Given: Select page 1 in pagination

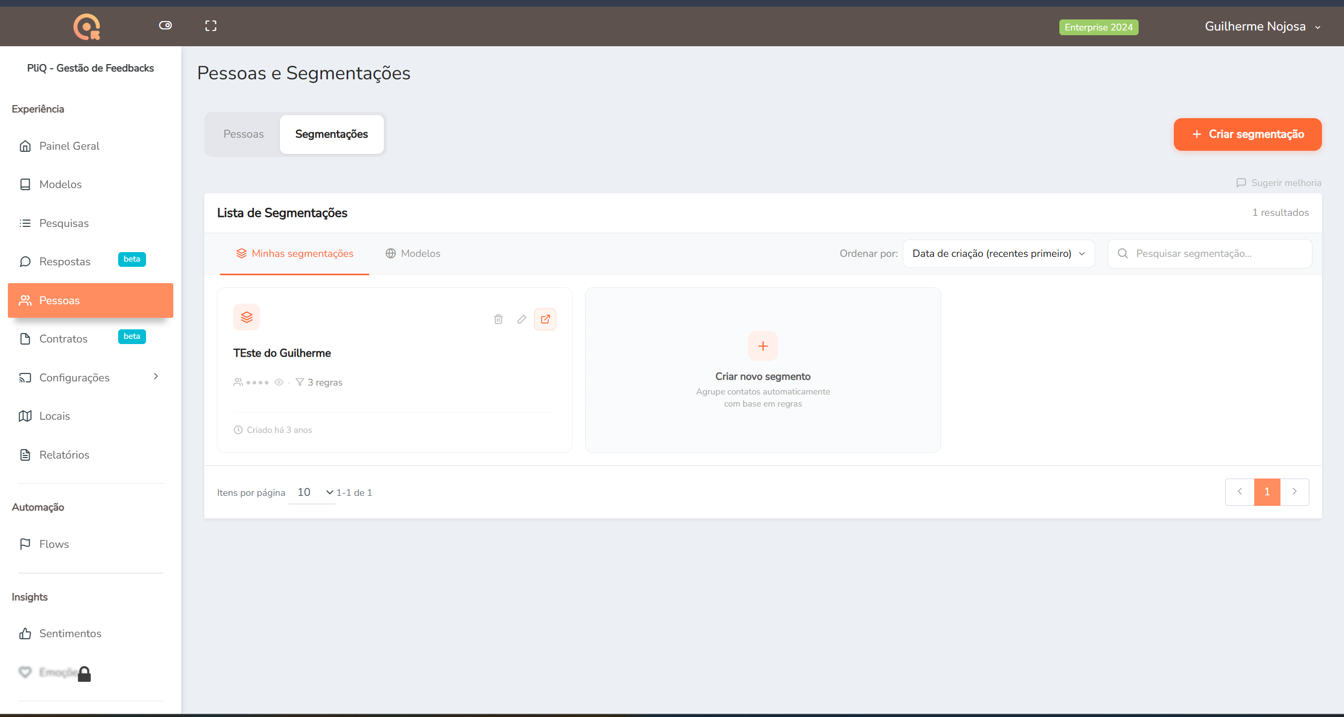Looking at the screenshot, I should click(1267, 492).
